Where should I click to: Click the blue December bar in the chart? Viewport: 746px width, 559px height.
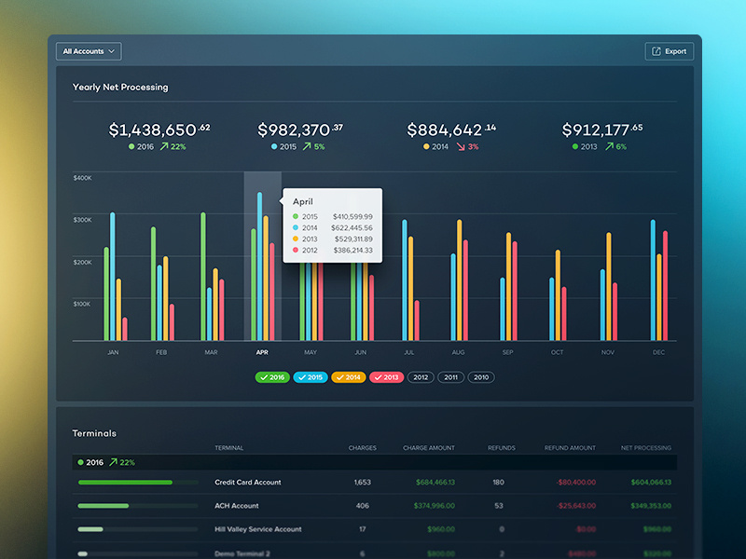point(653,280)
